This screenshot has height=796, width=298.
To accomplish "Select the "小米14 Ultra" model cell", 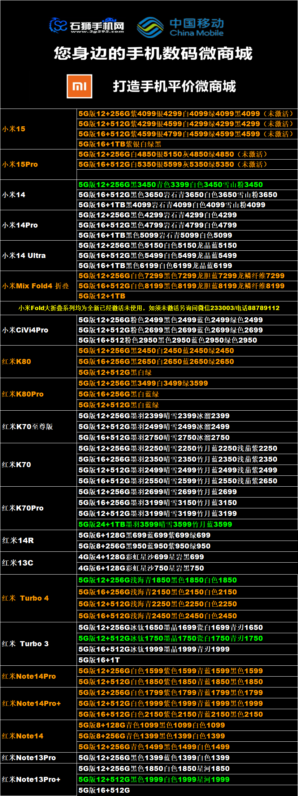I will 39,255.
